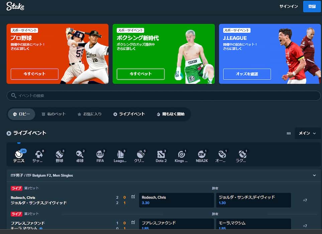Select the ラグ... rugby sport icon
Screen dimensions: 322x234
tap(241, 156)
